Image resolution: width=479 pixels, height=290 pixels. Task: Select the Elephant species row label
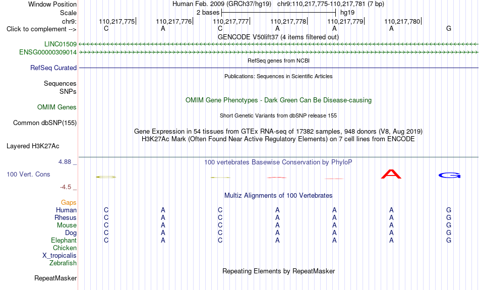(x=64, y=240)
